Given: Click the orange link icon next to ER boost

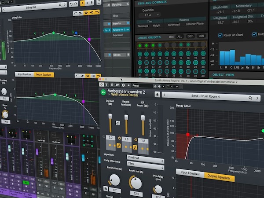Looking at the screenshot, I should point(135,147).
